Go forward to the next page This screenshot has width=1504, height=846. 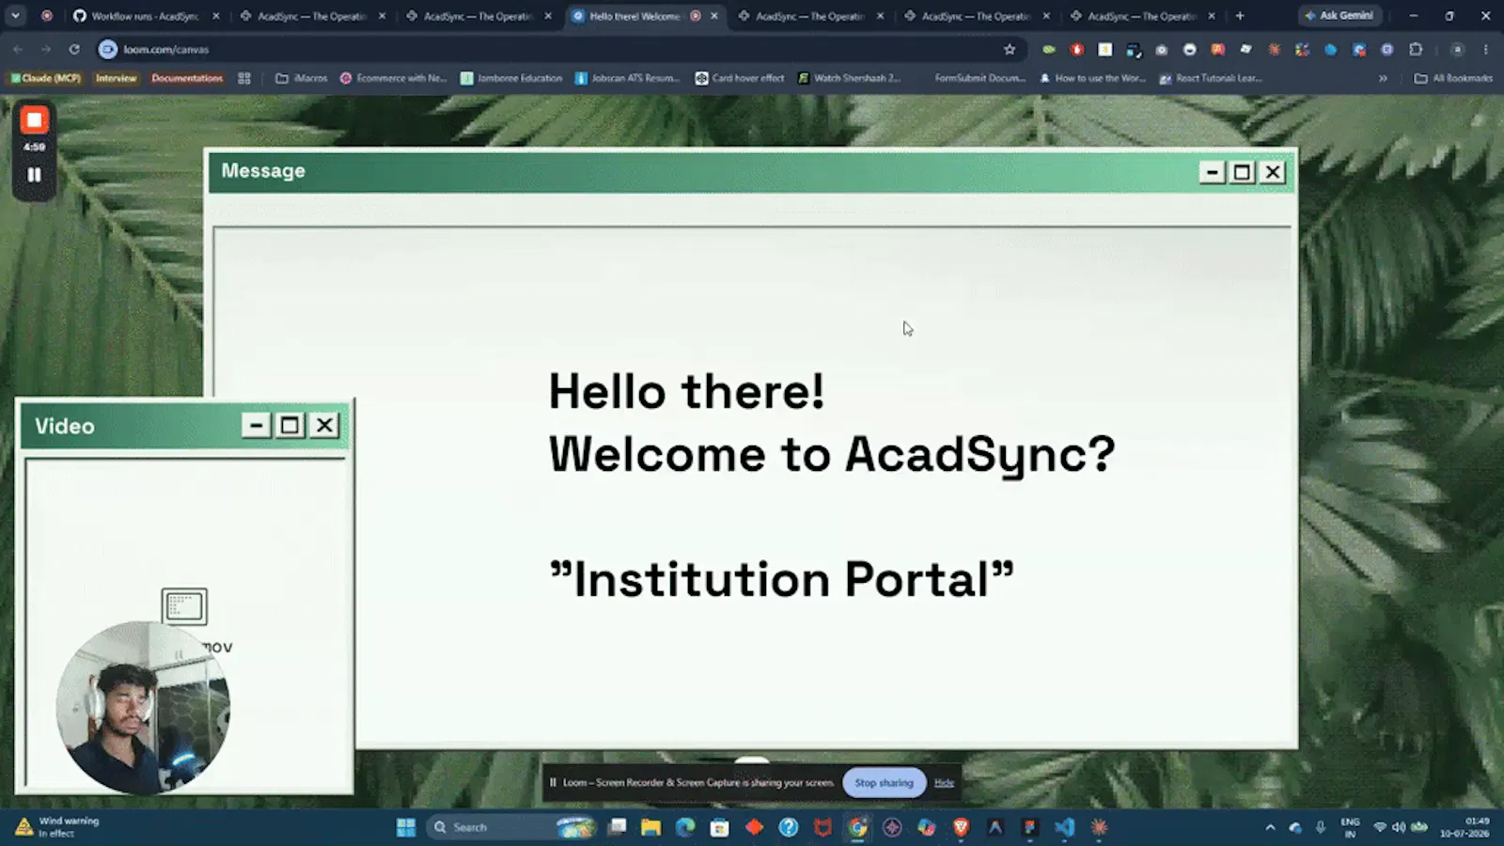46,50
